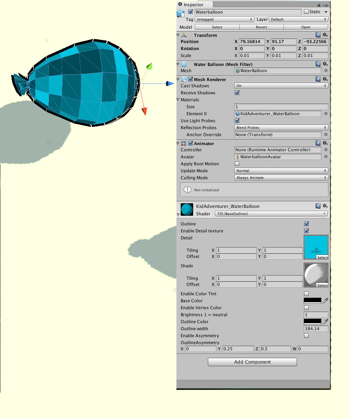Toggle the Outline checkbox
The height and width of the screenshot is (419, 349).
click(306, 224)
